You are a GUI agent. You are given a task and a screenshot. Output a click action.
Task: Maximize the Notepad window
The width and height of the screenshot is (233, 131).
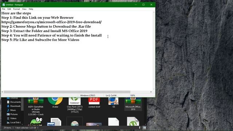tap(143, 5)
